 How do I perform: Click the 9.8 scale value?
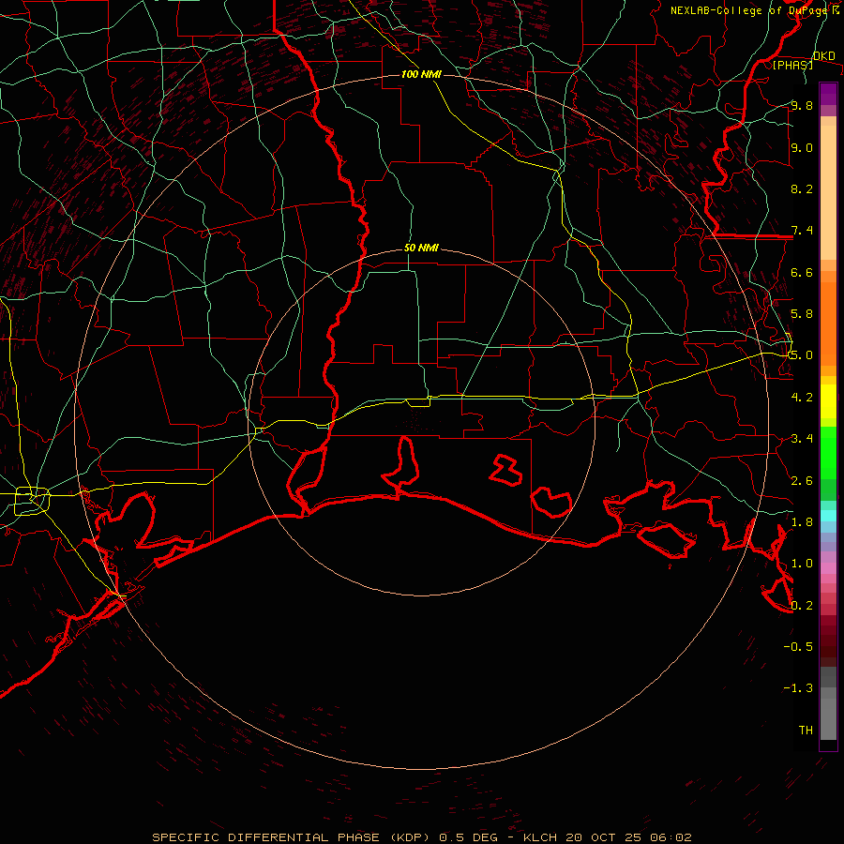click(802, 105)
